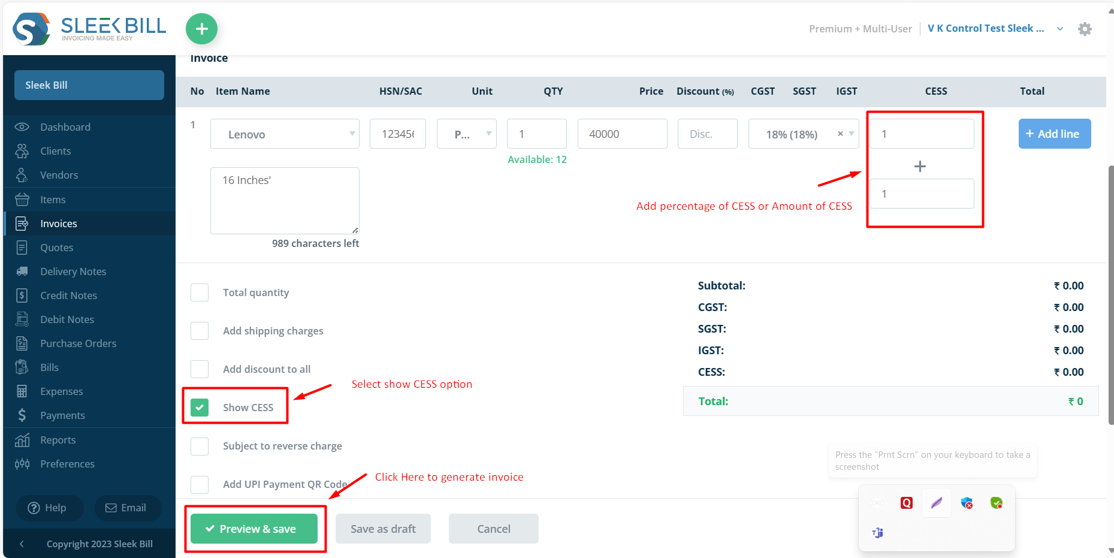Viewport: 1114px width, 558px height.
Task: Select Items in the sidebar
Action: click(53, 200)
